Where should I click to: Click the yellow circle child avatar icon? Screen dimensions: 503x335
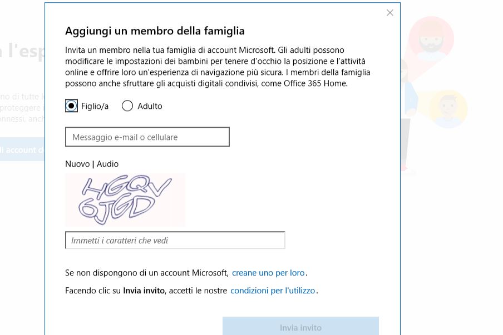448,108
